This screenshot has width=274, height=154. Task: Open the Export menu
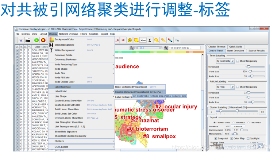pyautogui.click(x=104, y=34)
